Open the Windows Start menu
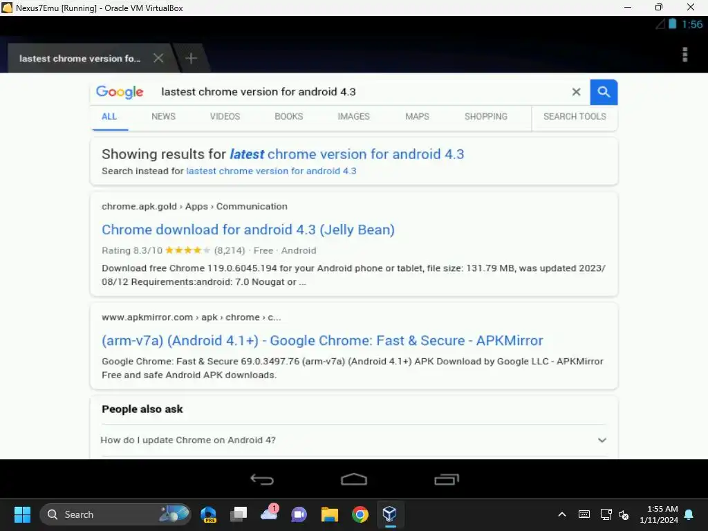The width and height of the screenshot is (708, 531). (x=22, y=514)
